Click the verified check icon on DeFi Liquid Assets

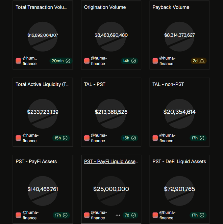pos(202,215)
